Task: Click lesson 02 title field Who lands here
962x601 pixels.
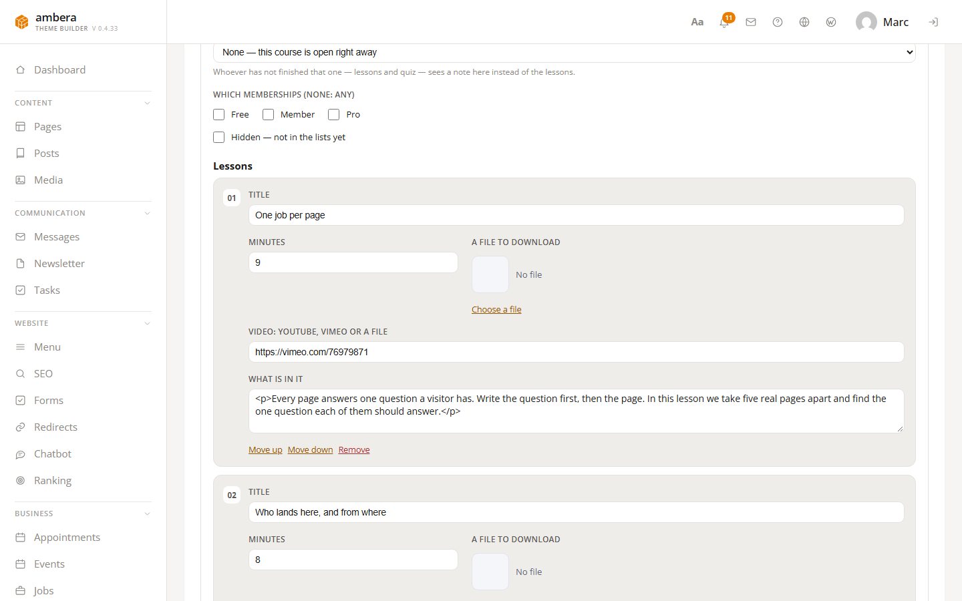Action: [x=577, y=512]
